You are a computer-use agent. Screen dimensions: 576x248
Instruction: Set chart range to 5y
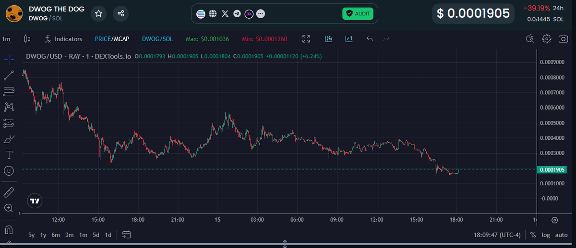point(31,235)
